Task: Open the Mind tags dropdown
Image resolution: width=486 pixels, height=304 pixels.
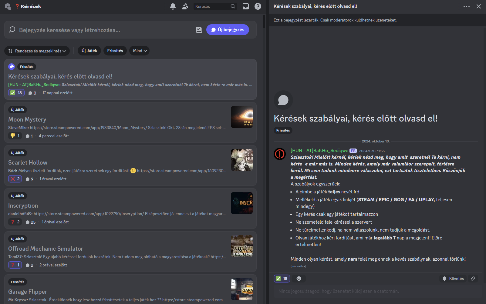Action: coord(139,51)
